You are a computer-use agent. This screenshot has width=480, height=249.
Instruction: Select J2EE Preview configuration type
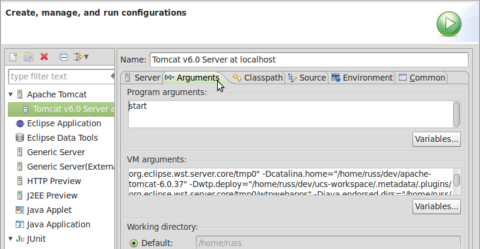click(x=52, y=195)
